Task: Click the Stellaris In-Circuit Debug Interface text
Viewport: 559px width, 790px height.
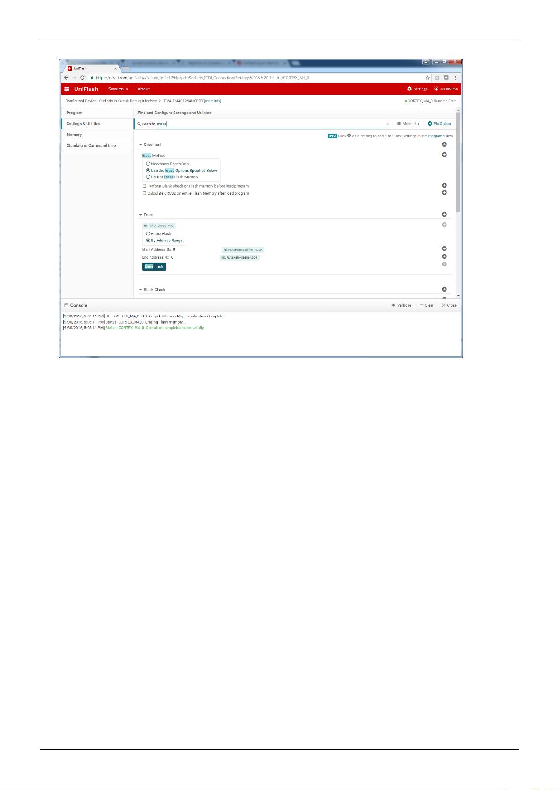Action: coord(128,101)
